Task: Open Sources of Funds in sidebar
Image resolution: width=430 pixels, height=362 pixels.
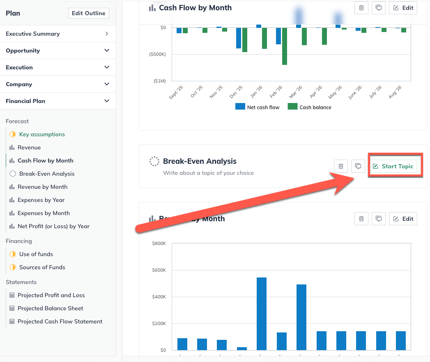Action: (x=42, y=267)
